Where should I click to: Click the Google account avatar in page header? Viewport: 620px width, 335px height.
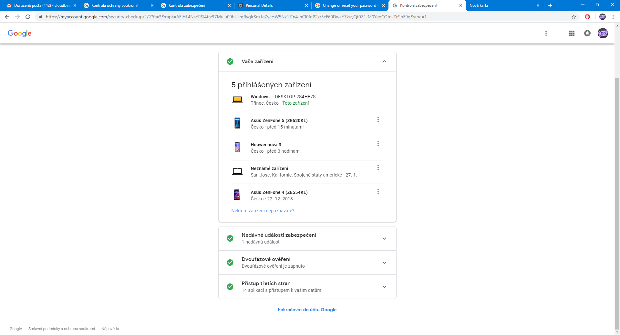(603, 33)
